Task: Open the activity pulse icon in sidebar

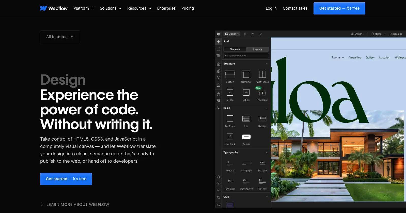Action: coord(218,108)
